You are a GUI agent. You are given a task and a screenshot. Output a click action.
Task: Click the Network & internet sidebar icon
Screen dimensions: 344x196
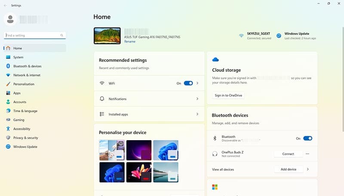(x=8, y=75)
